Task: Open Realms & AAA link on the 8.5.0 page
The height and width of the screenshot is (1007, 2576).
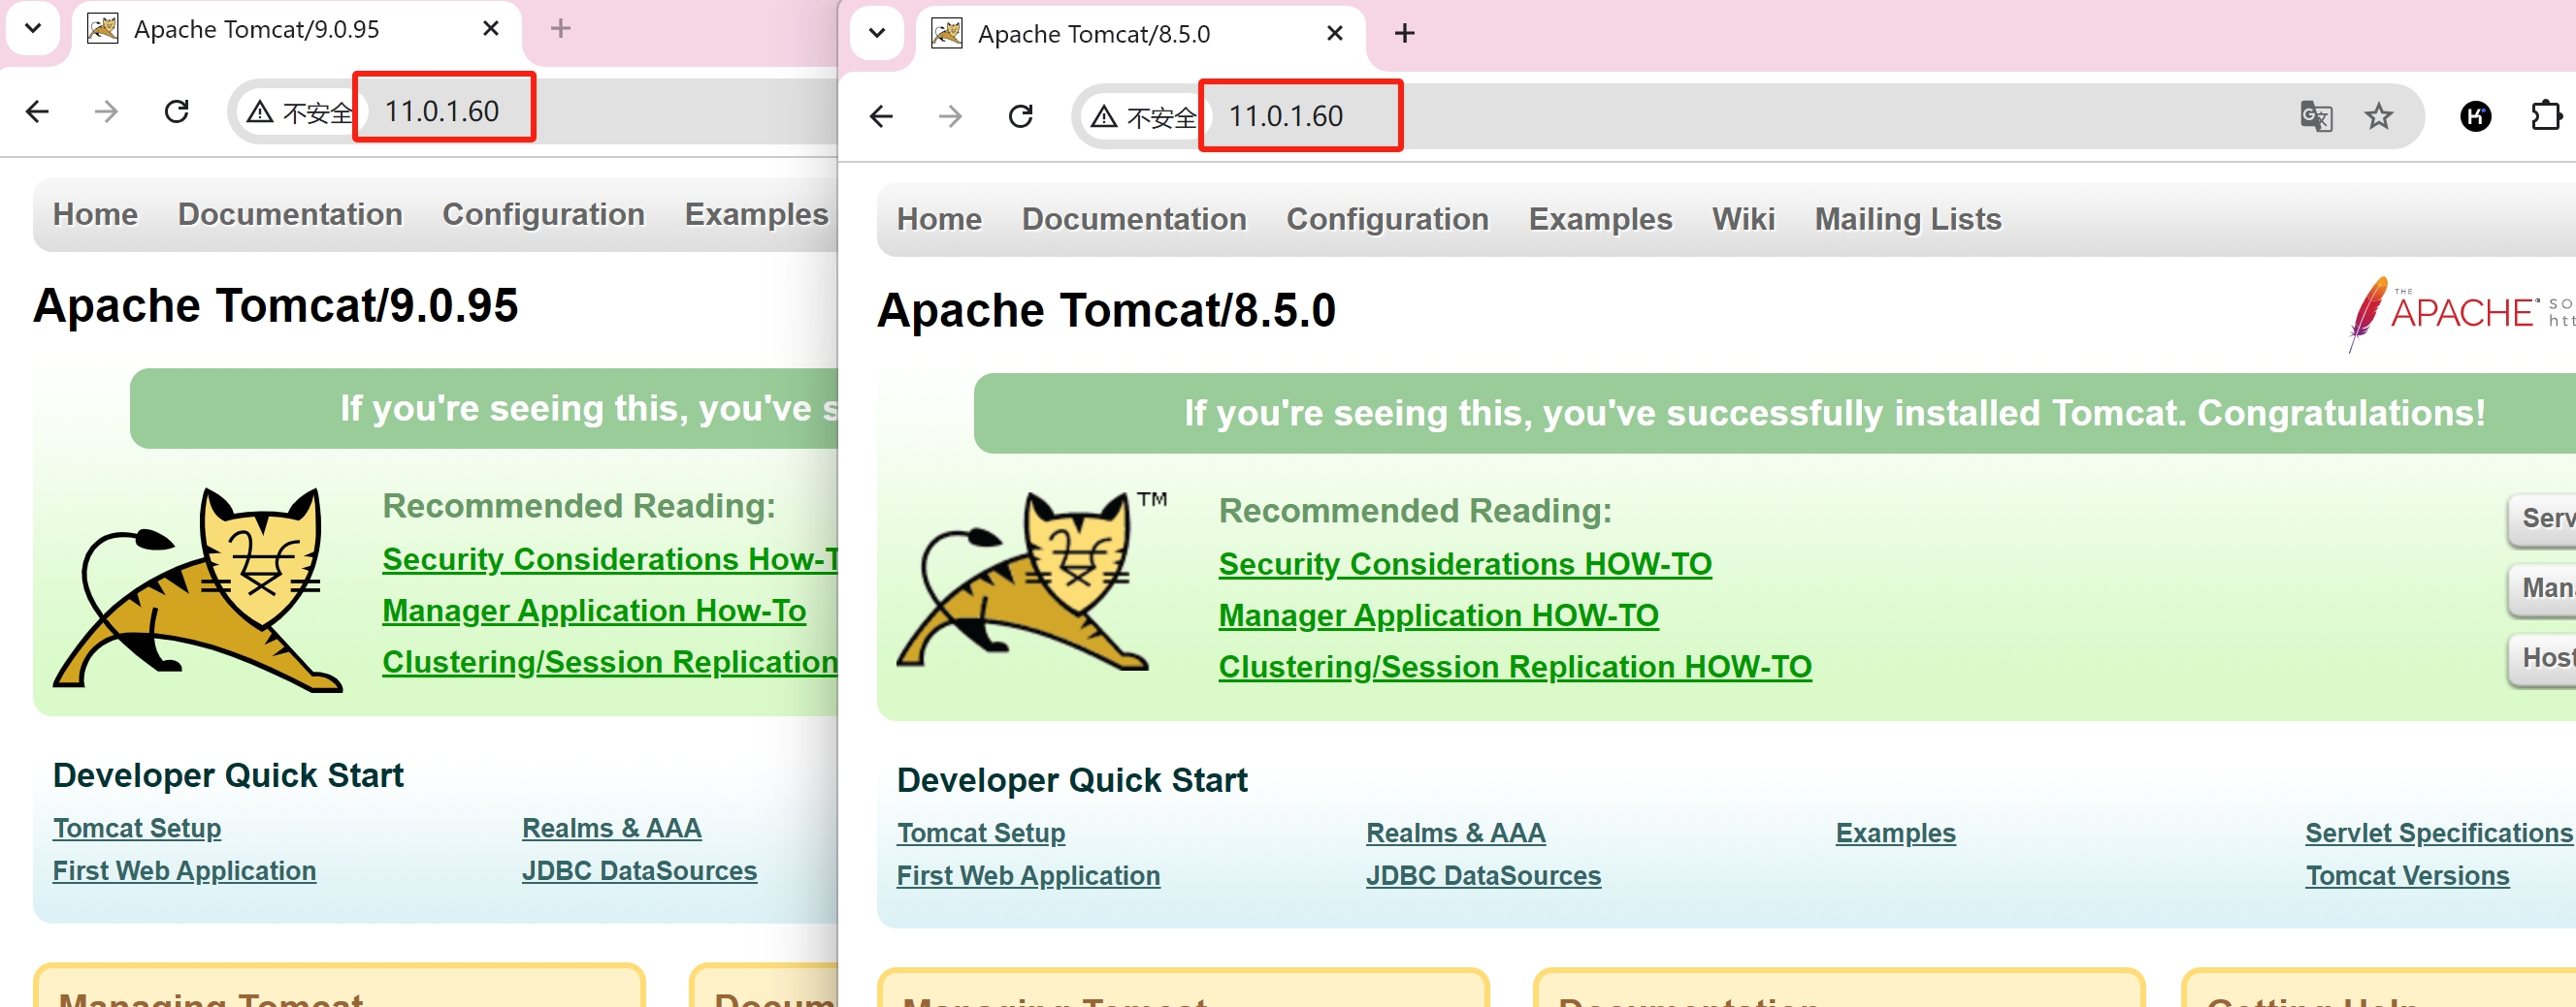Action: point(1456,834)
